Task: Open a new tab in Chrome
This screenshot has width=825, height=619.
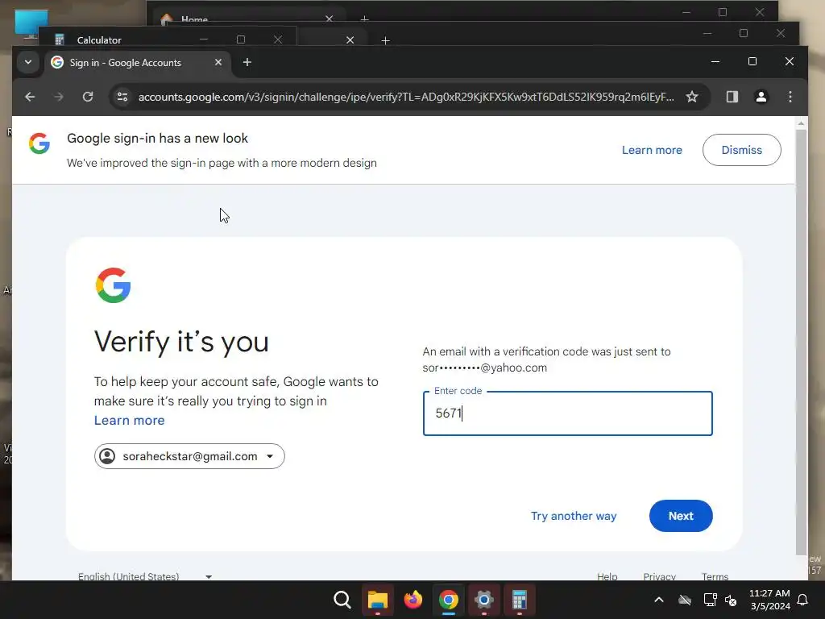Action: coord(247,62)
